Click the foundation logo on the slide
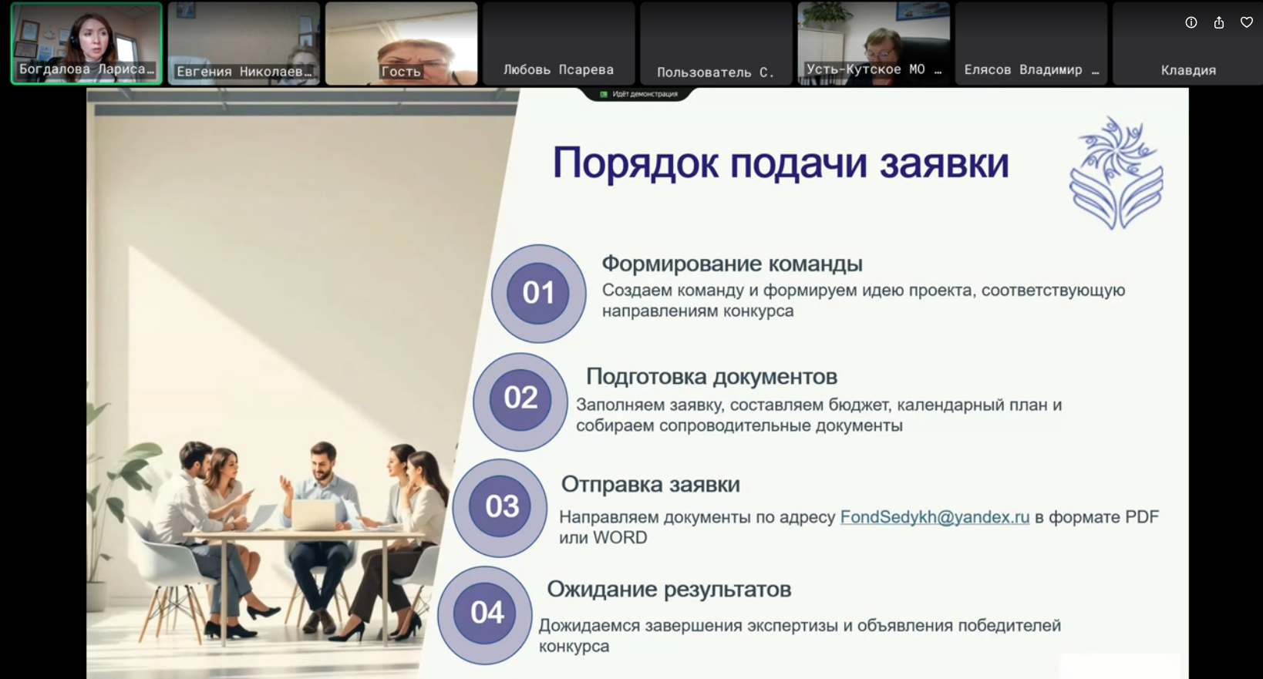The width and height of the screenshot is (1263, 679). tap(1116, 173)
